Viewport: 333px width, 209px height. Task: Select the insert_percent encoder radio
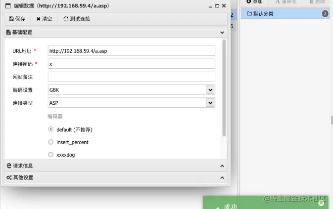[51, 142]
